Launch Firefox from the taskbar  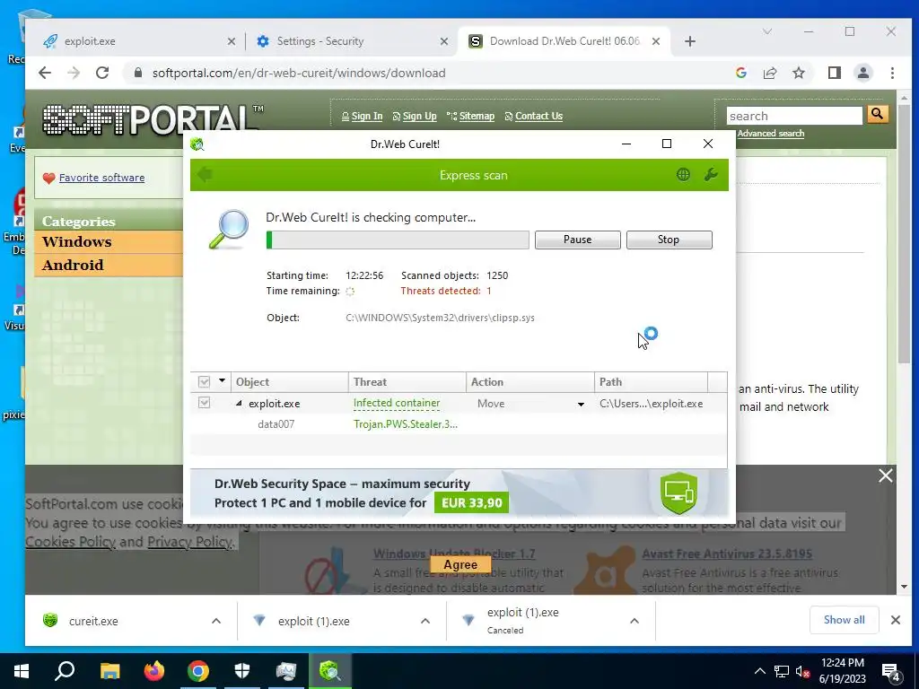(154, 671)
